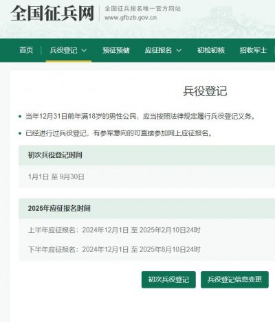Click the 兵役登记信息变更 button
Screen dimensions: 275x322
tap(234, 279)
